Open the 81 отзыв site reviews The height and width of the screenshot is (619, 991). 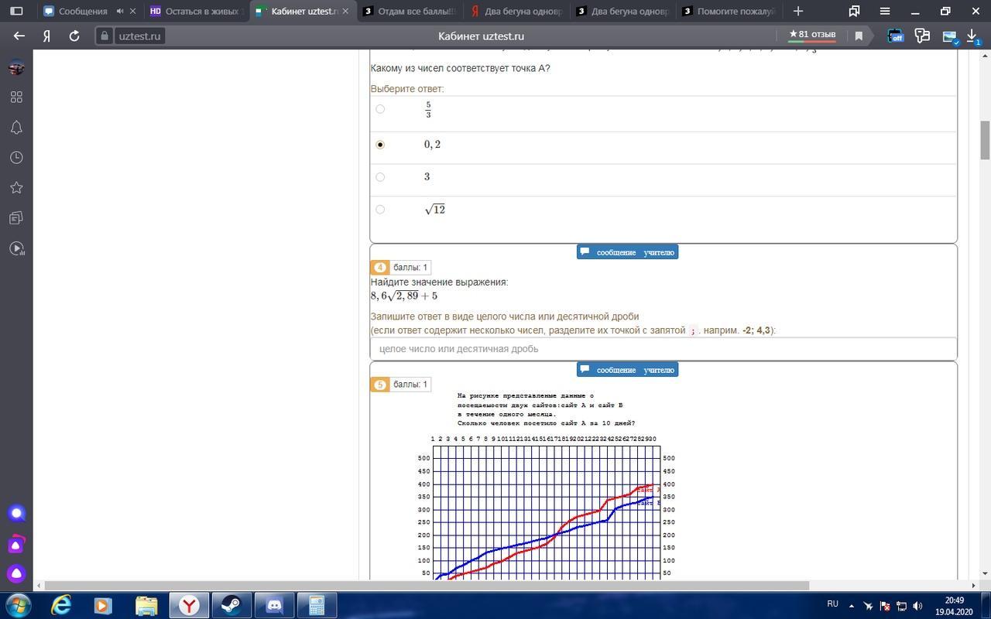[812, 35]
